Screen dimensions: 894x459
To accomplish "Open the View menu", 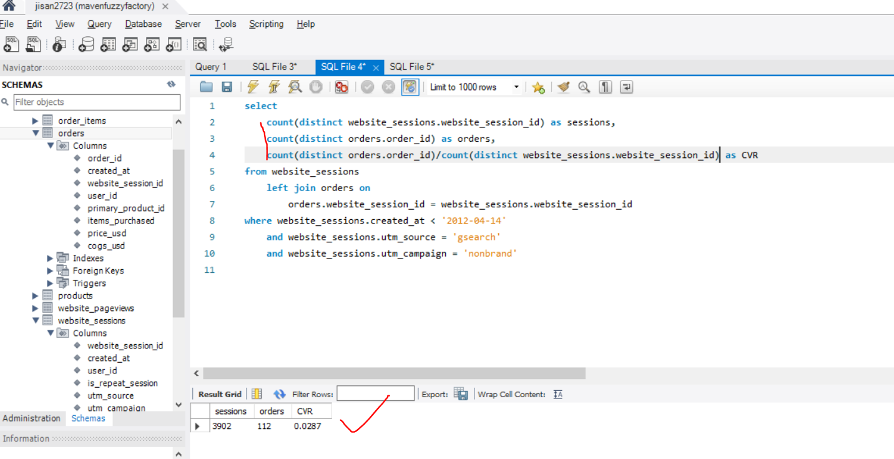I will coord(65,24).
